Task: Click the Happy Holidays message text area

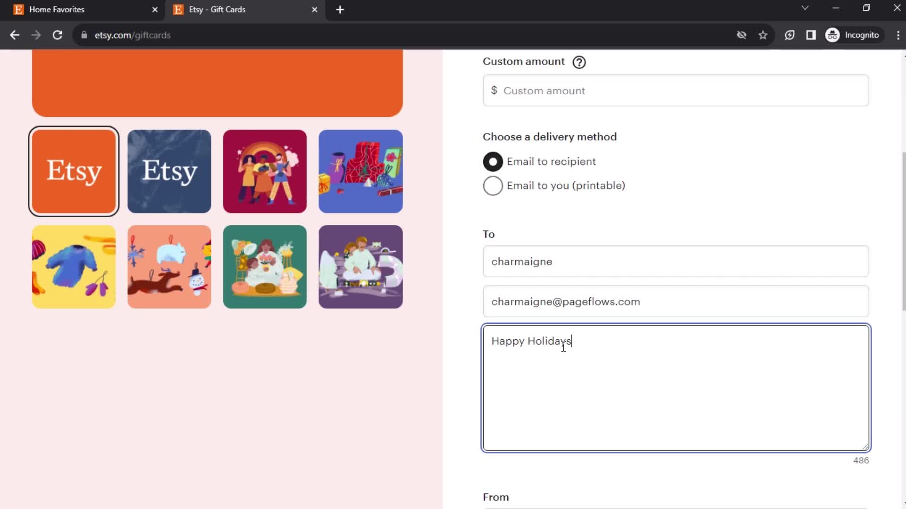Action: tap(675, 387)
